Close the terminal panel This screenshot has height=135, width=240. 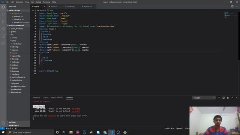pos(237,97)
